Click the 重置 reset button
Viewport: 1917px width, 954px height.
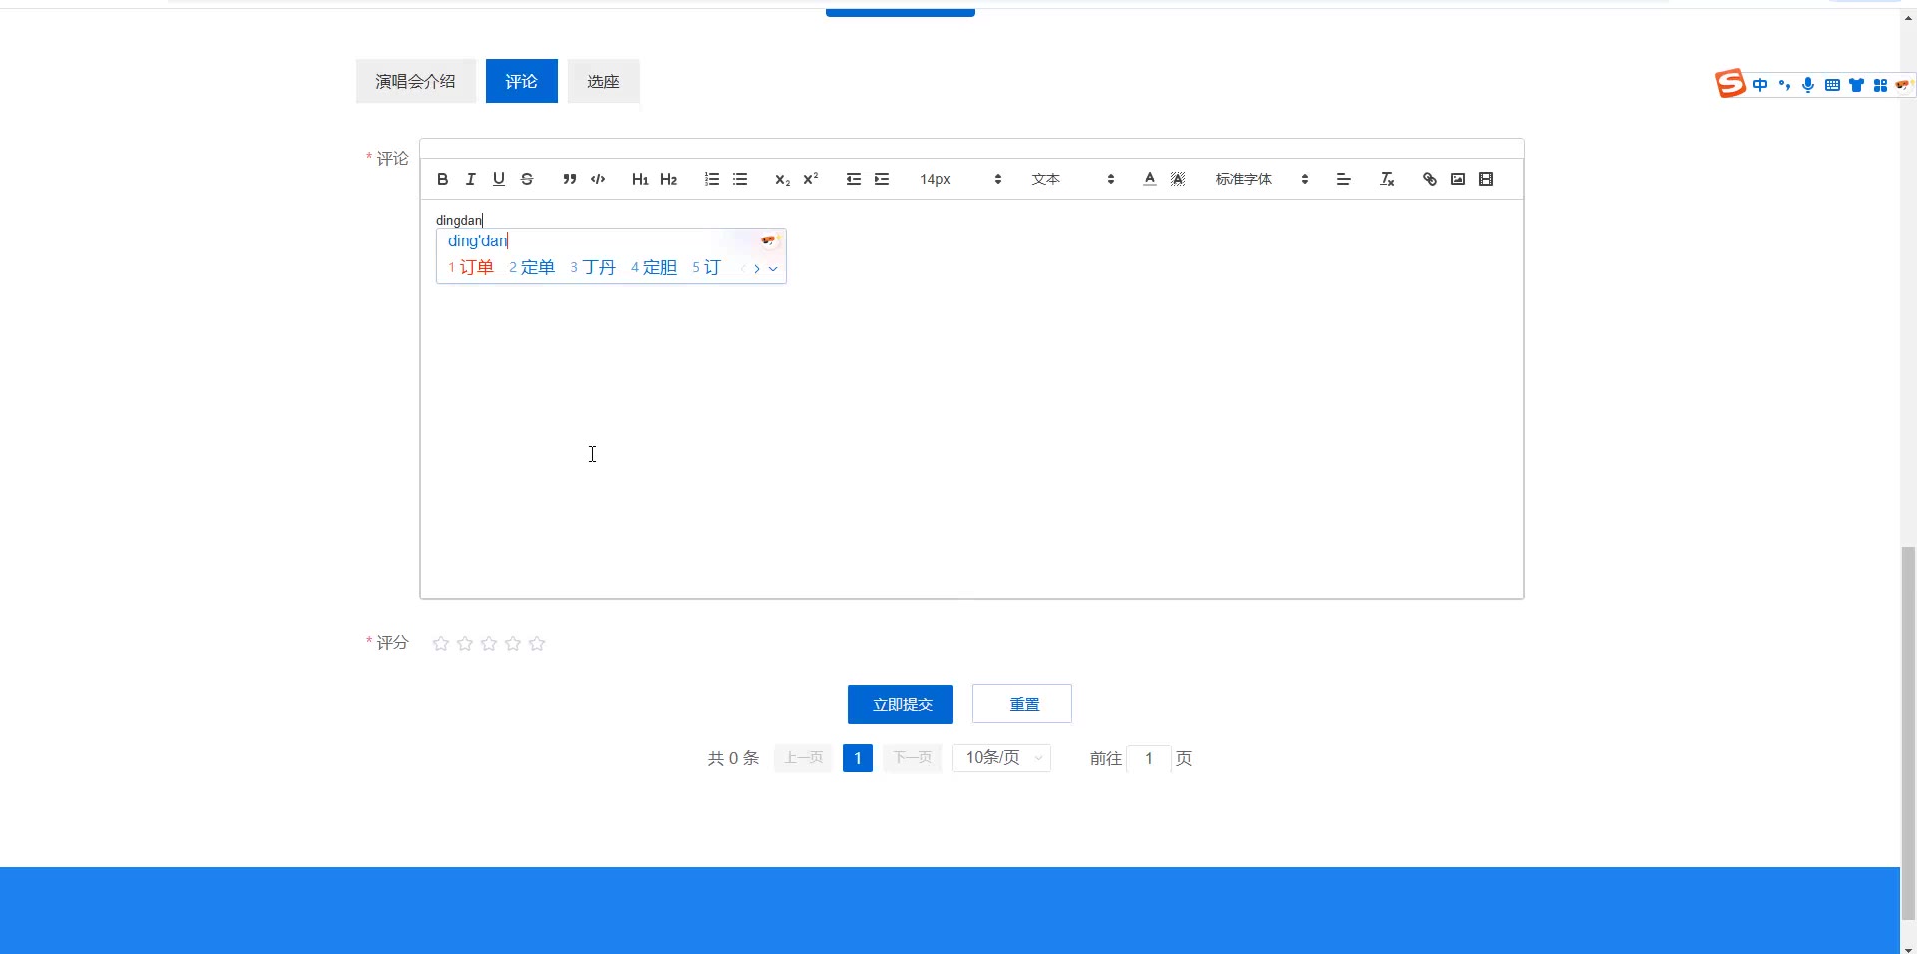pyautogui.click(x=1022, y=704)
